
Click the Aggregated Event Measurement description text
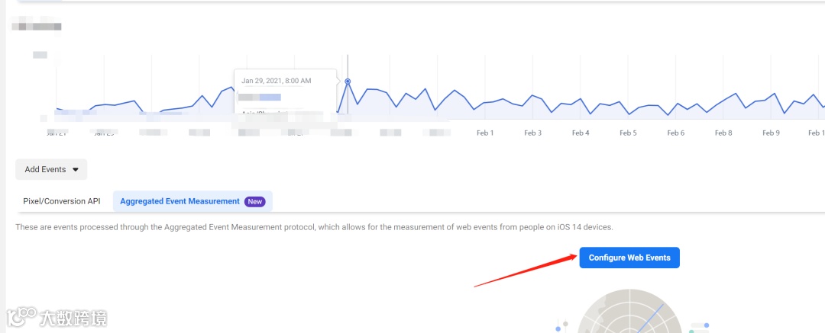coord(315,227)
